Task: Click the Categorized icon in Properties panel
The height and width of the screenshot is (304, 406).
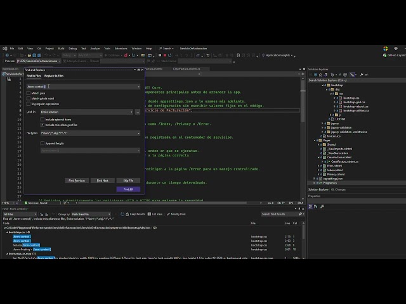Action: [x=310, y=206]
